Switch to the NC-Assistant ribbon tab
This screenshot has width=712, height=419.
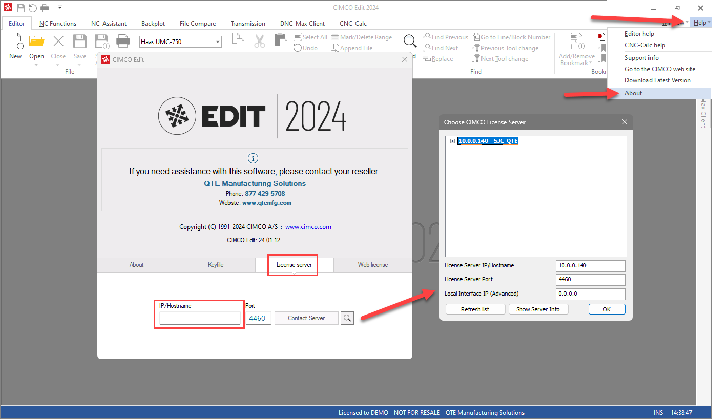click(x=109, y=24)
